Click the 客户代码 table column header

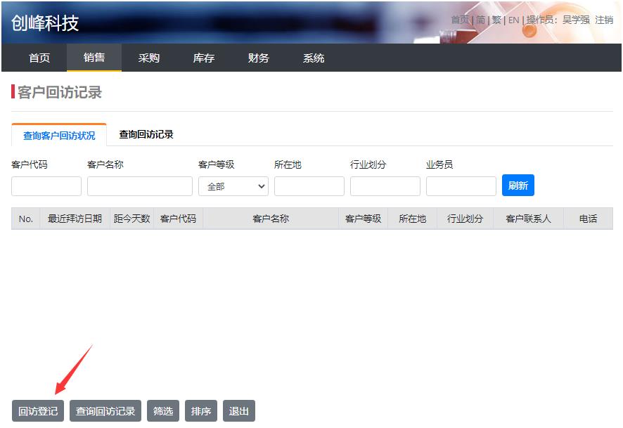click(x=178, y=219)
